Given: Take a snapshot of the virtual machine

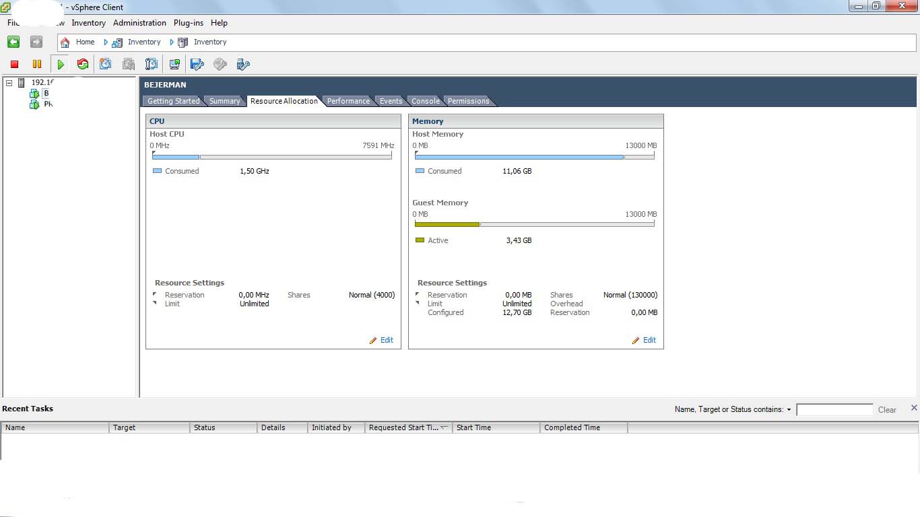Looking at the screenshot, I should tap(106, 64).
